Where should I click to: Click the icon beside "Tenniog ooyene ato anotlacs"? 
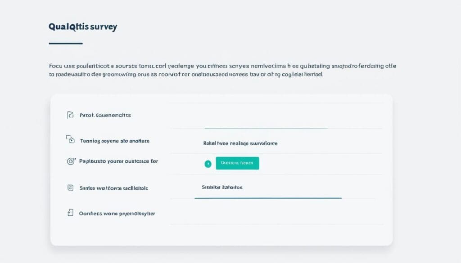point(70,140)
